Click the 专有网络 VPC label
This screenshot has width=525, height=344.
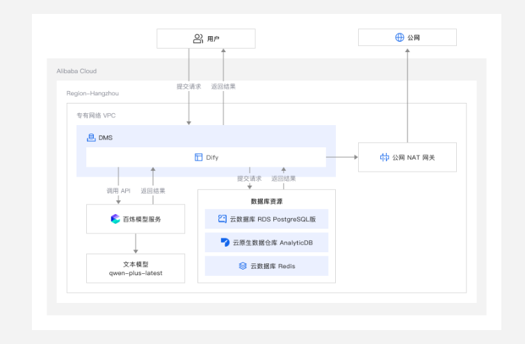[96, 115]
